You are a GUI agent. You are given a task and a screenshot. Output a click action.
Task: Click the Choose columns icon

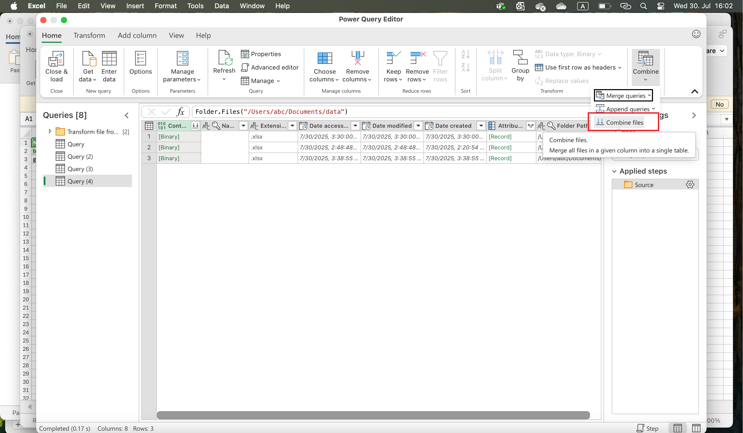pos(325,58)
